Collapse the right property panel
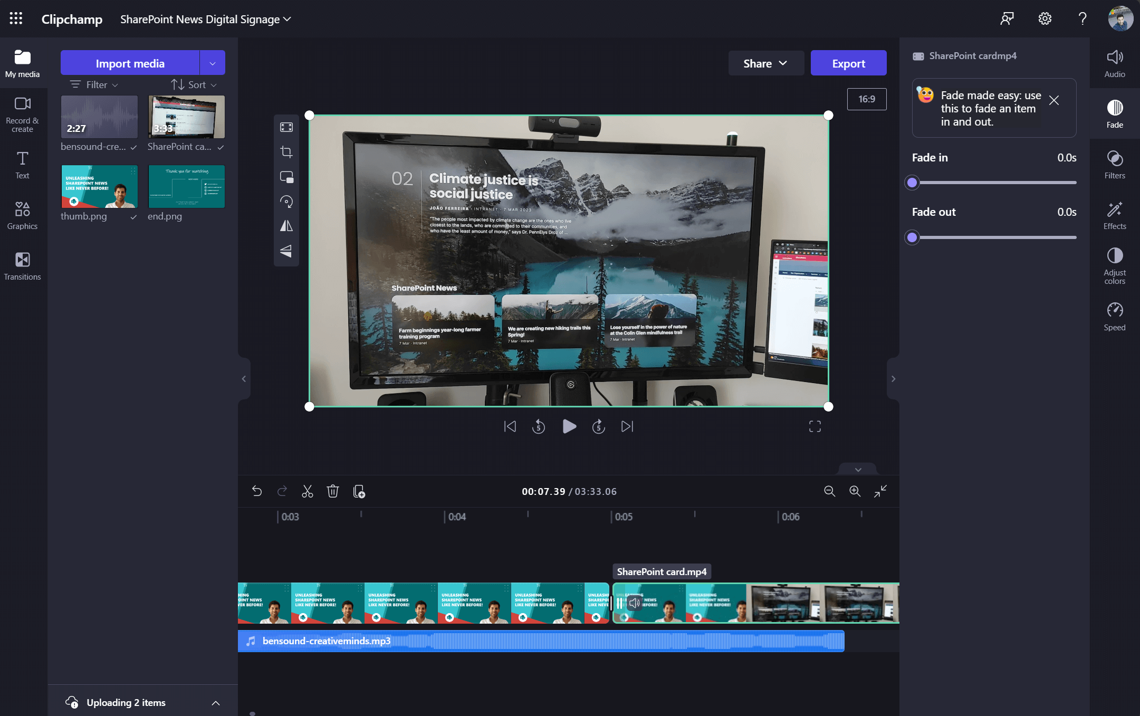 (x=893, y=379)
